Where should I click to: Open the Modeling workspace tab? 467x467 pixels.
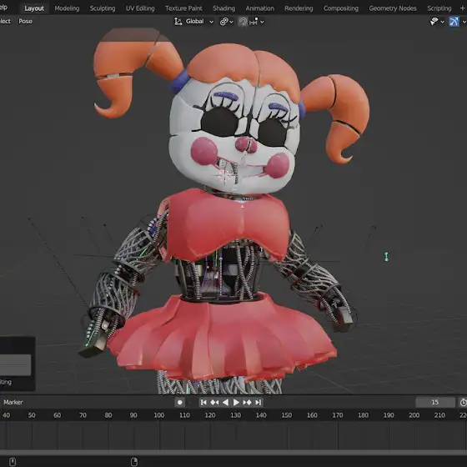coord(67,8)
